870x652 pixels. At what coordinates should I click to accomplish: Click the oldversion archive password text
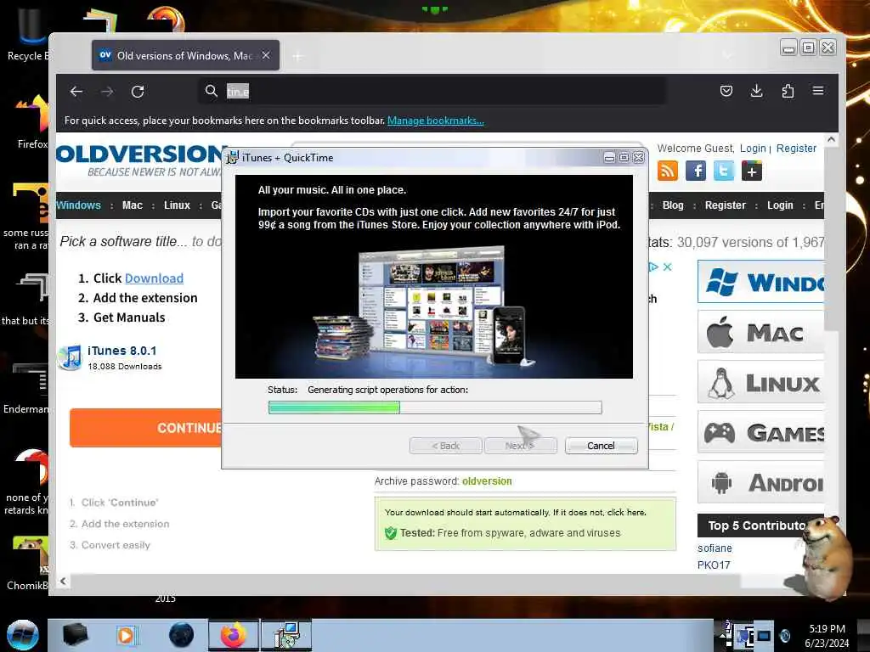pos(487,481)
